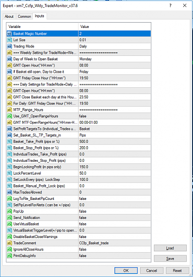Click the icon beside Basket_Take_Profit
This screenshot has width=193, height=277.
tap(9, 142)
